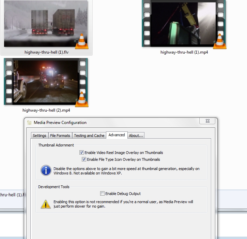Screen dimensions: 247x239
Task: Switch to the Settings tab
Action: [x=40, y=136]
